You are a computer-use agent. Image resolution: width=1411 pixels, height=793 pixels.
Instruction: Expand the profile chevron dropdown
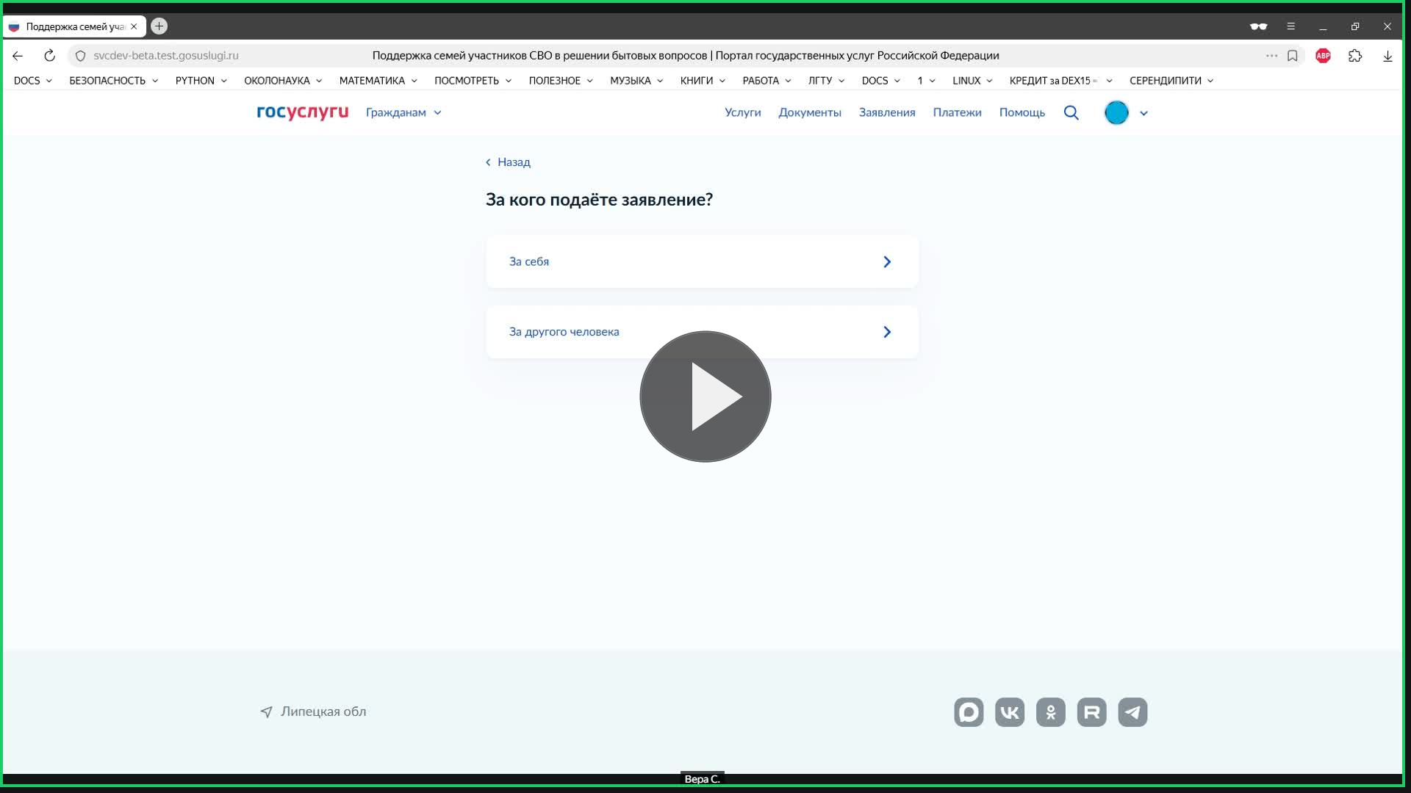[1143, 113]
